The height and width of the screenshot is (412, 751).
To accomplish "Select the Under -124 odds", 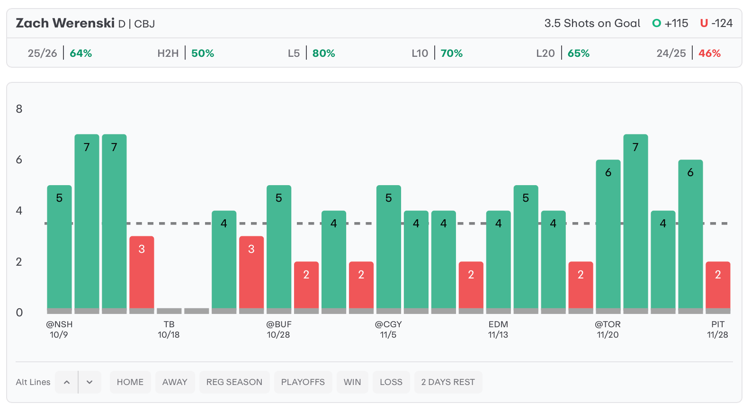I will (716, 23).
